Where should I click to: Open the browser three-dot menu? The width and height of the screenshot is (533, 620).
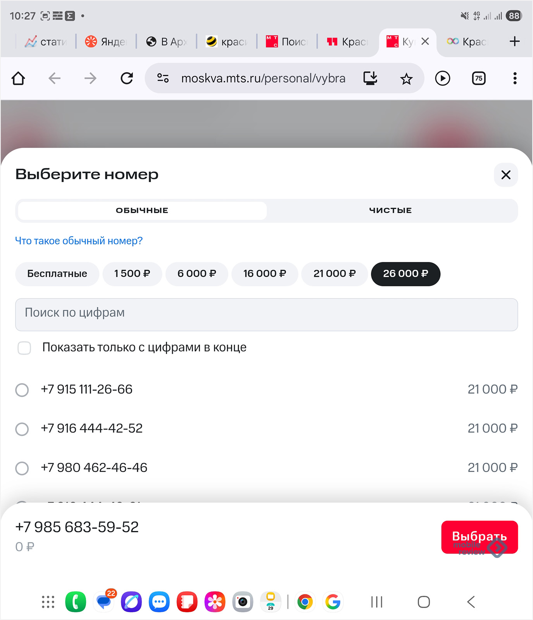point(515,79)
